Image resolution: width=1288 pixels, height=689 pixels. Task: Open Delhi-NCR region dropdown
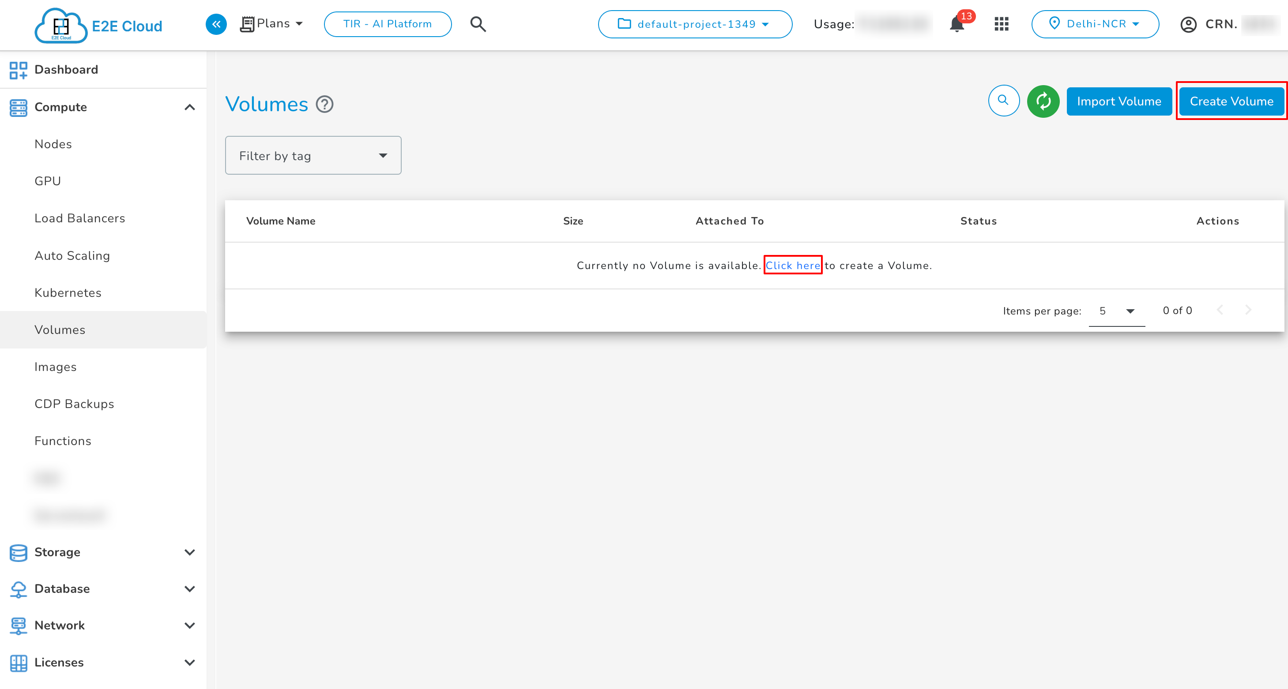[1095, 24]
